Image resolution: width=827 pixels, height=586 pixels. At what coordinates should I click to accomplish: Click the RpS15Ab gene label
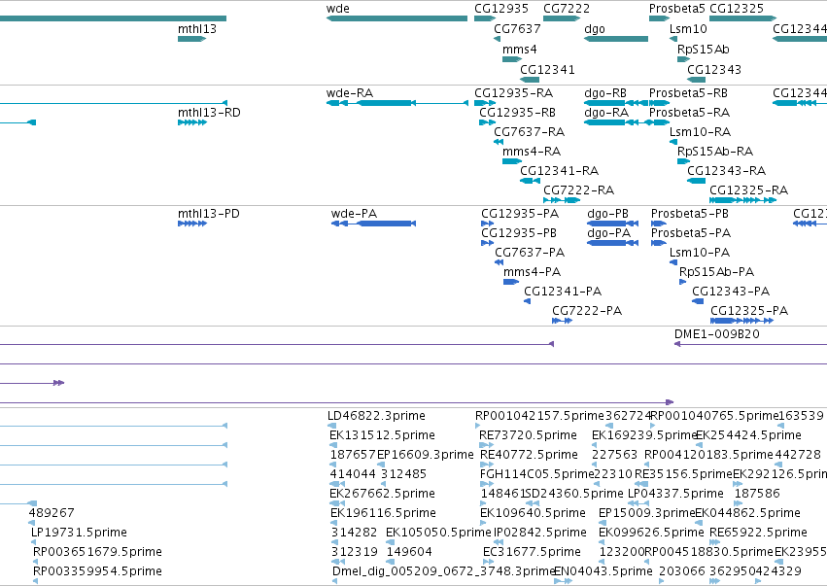(x=703, y=49)
